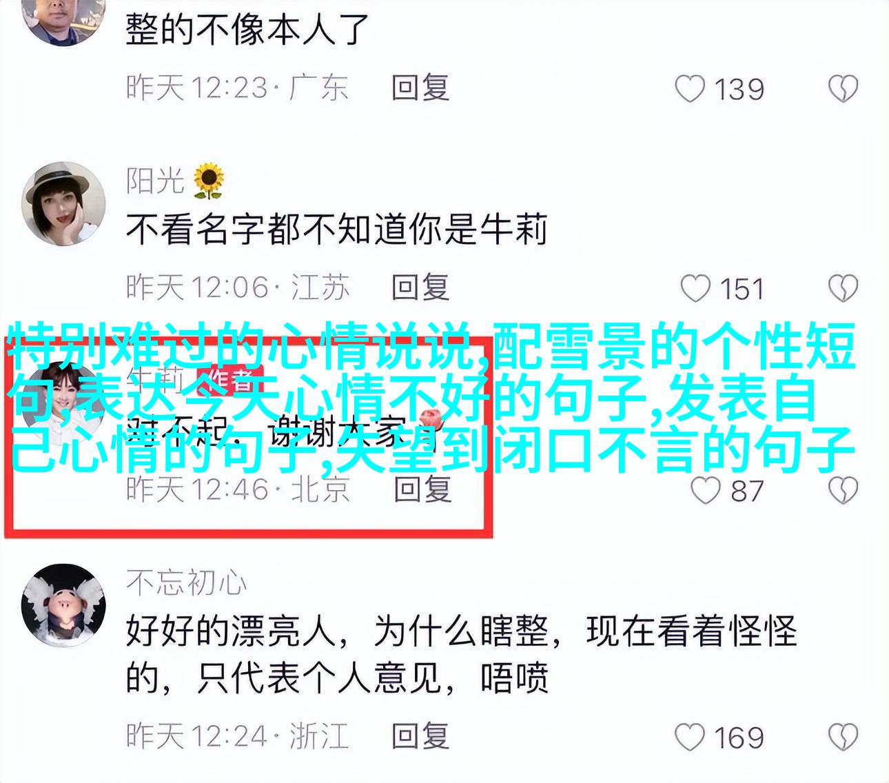The width and height of the screenshot is (889, 783).
Task: Like the comment with 151 likes
Action: click(695, 289)
